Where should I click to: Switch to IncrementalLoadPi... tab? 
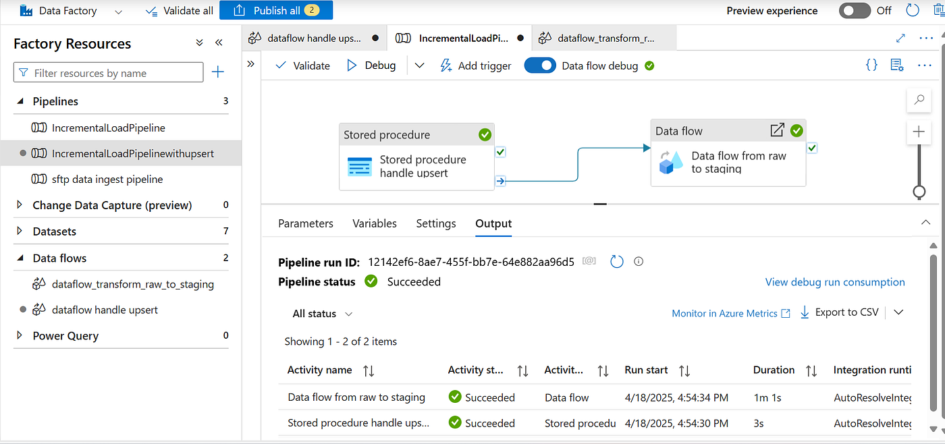[x=460, y=38]
